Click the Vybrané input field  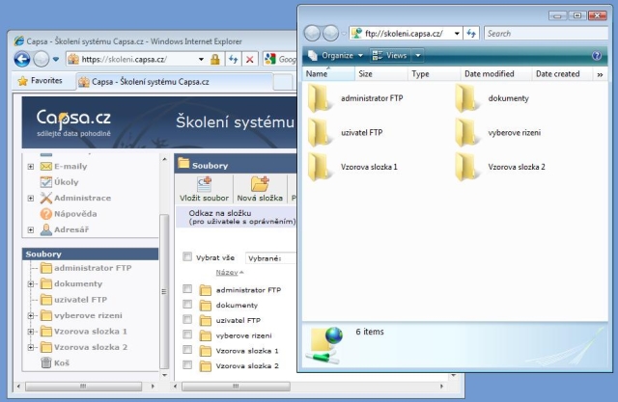coord(271,258)
